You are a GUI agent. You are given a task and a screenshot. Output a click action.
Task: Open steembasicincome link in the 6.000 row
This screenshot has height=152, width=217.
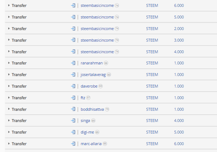97,5
